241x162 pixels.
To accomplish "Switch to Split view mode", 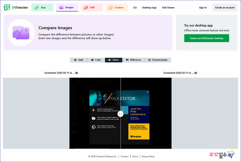I will click(x=79, y=60).
